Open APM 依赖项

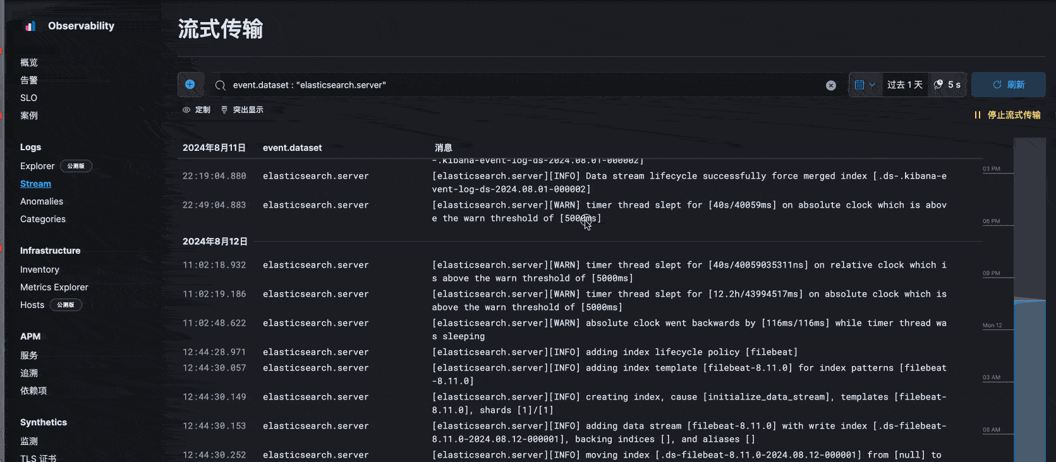pos(33,391)
